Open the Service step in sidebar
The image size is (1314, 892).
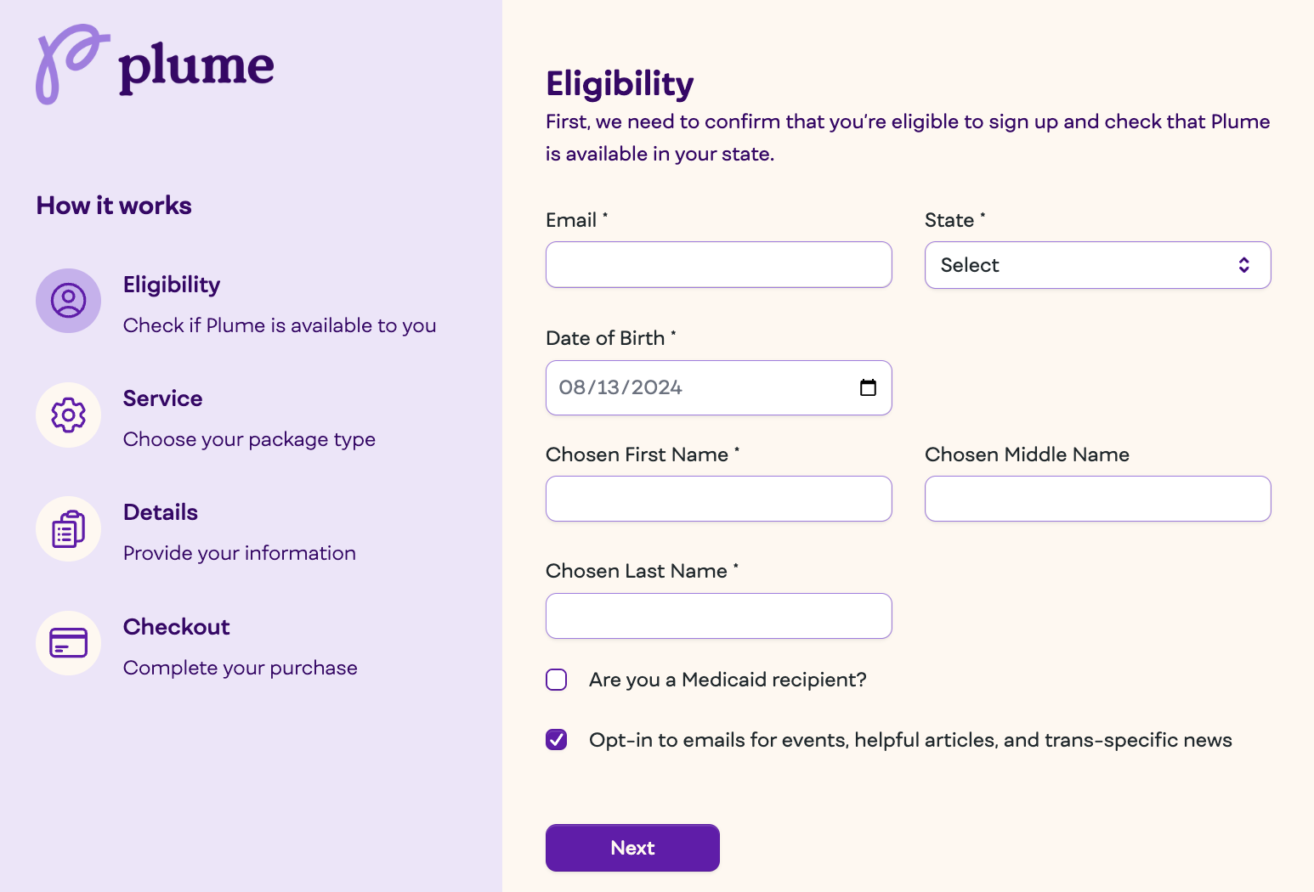pyautogui.click(x=162, y=398)
